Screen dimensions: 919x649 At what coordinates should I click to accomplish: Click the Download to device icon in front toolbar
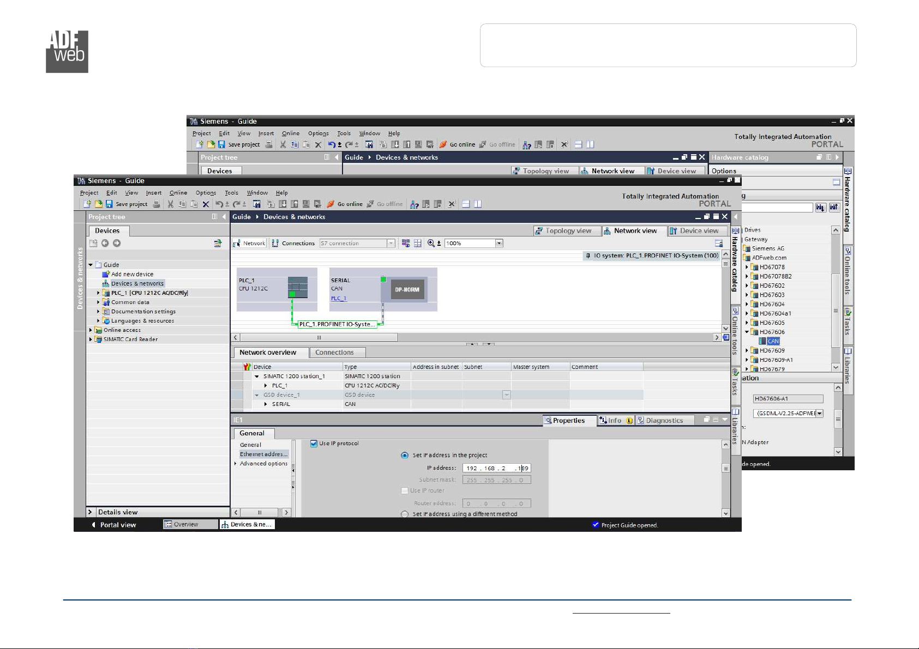(283, 204)
